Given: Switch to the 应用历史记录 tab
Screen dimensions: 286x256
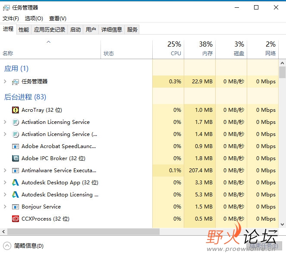Looking at the screenshot, I should [50, 30].
